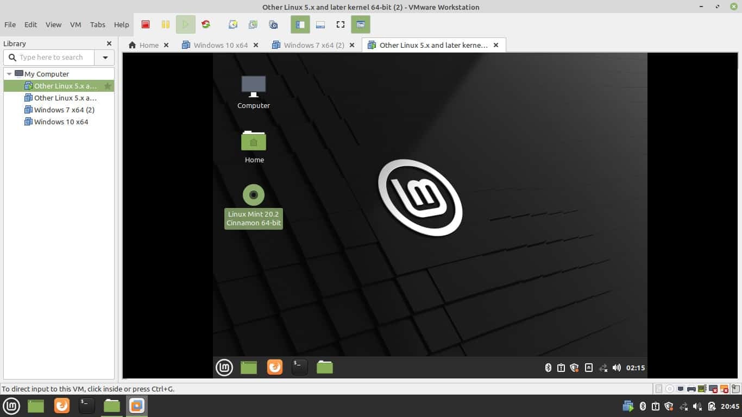
Task: Select the highlighted Other Linux 5.x library entry
Action: 59,86
